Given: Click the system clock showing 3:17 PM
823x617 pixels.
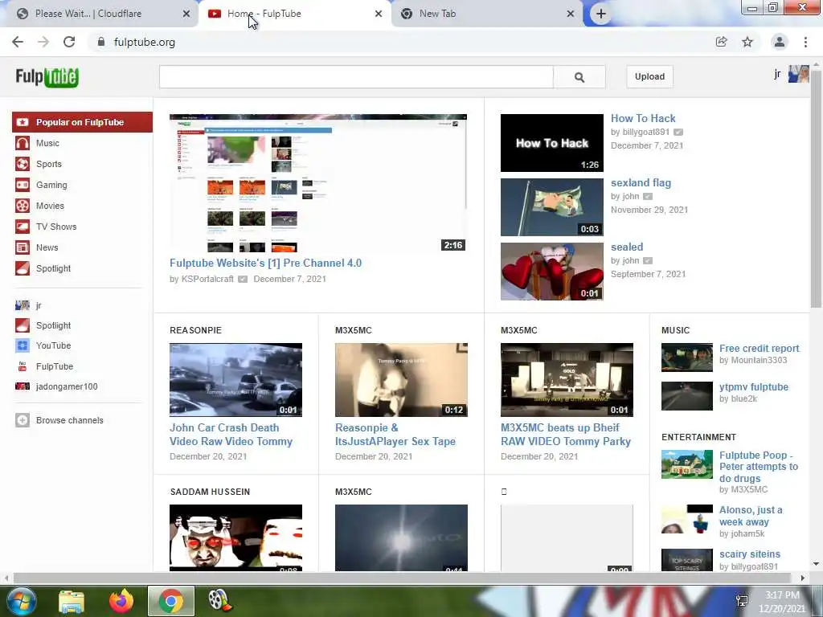Looking at the screenshot, I should 782,595.
